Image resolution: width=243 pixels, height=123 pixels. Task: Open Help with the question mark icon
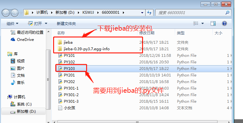coord(224,23)
